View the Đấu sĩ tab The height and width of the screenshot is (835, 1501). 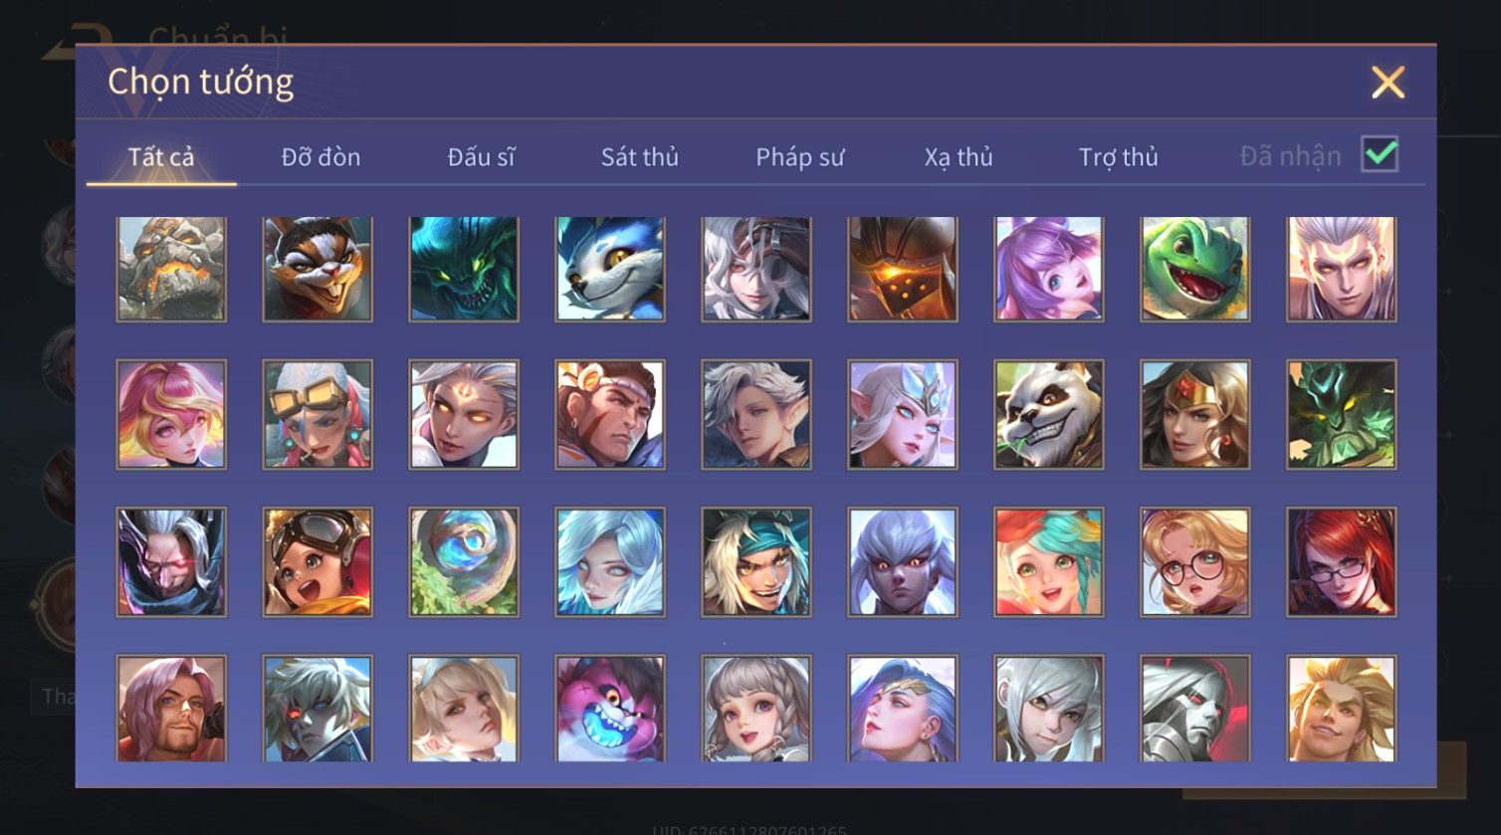pyautogui.click(x=481, y=157)
